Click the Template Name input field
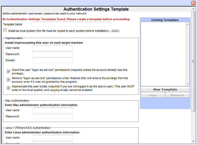 [x=71, y=24]
